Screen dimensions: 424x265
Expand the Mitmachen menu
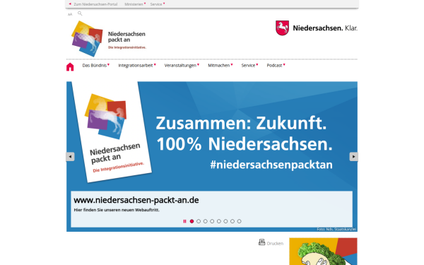tap(220, 65)
